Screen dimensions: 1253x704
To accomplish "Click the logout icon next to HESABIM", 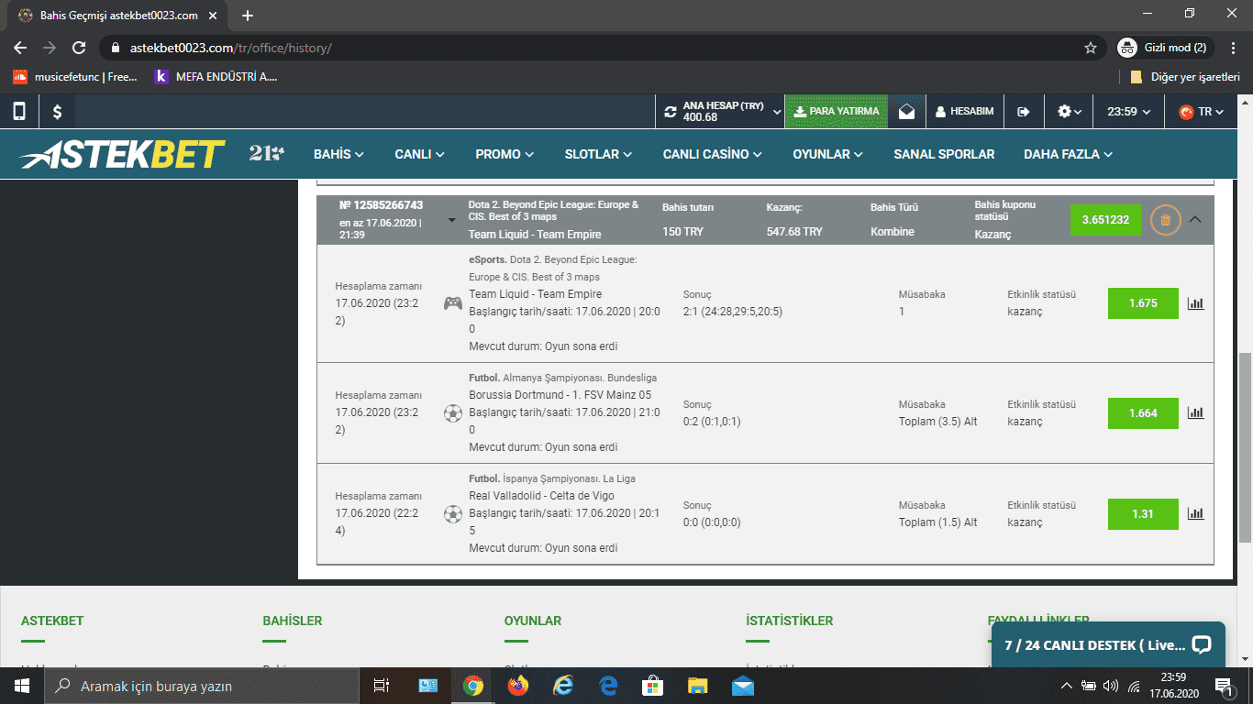I will [x=1024, y=112].
